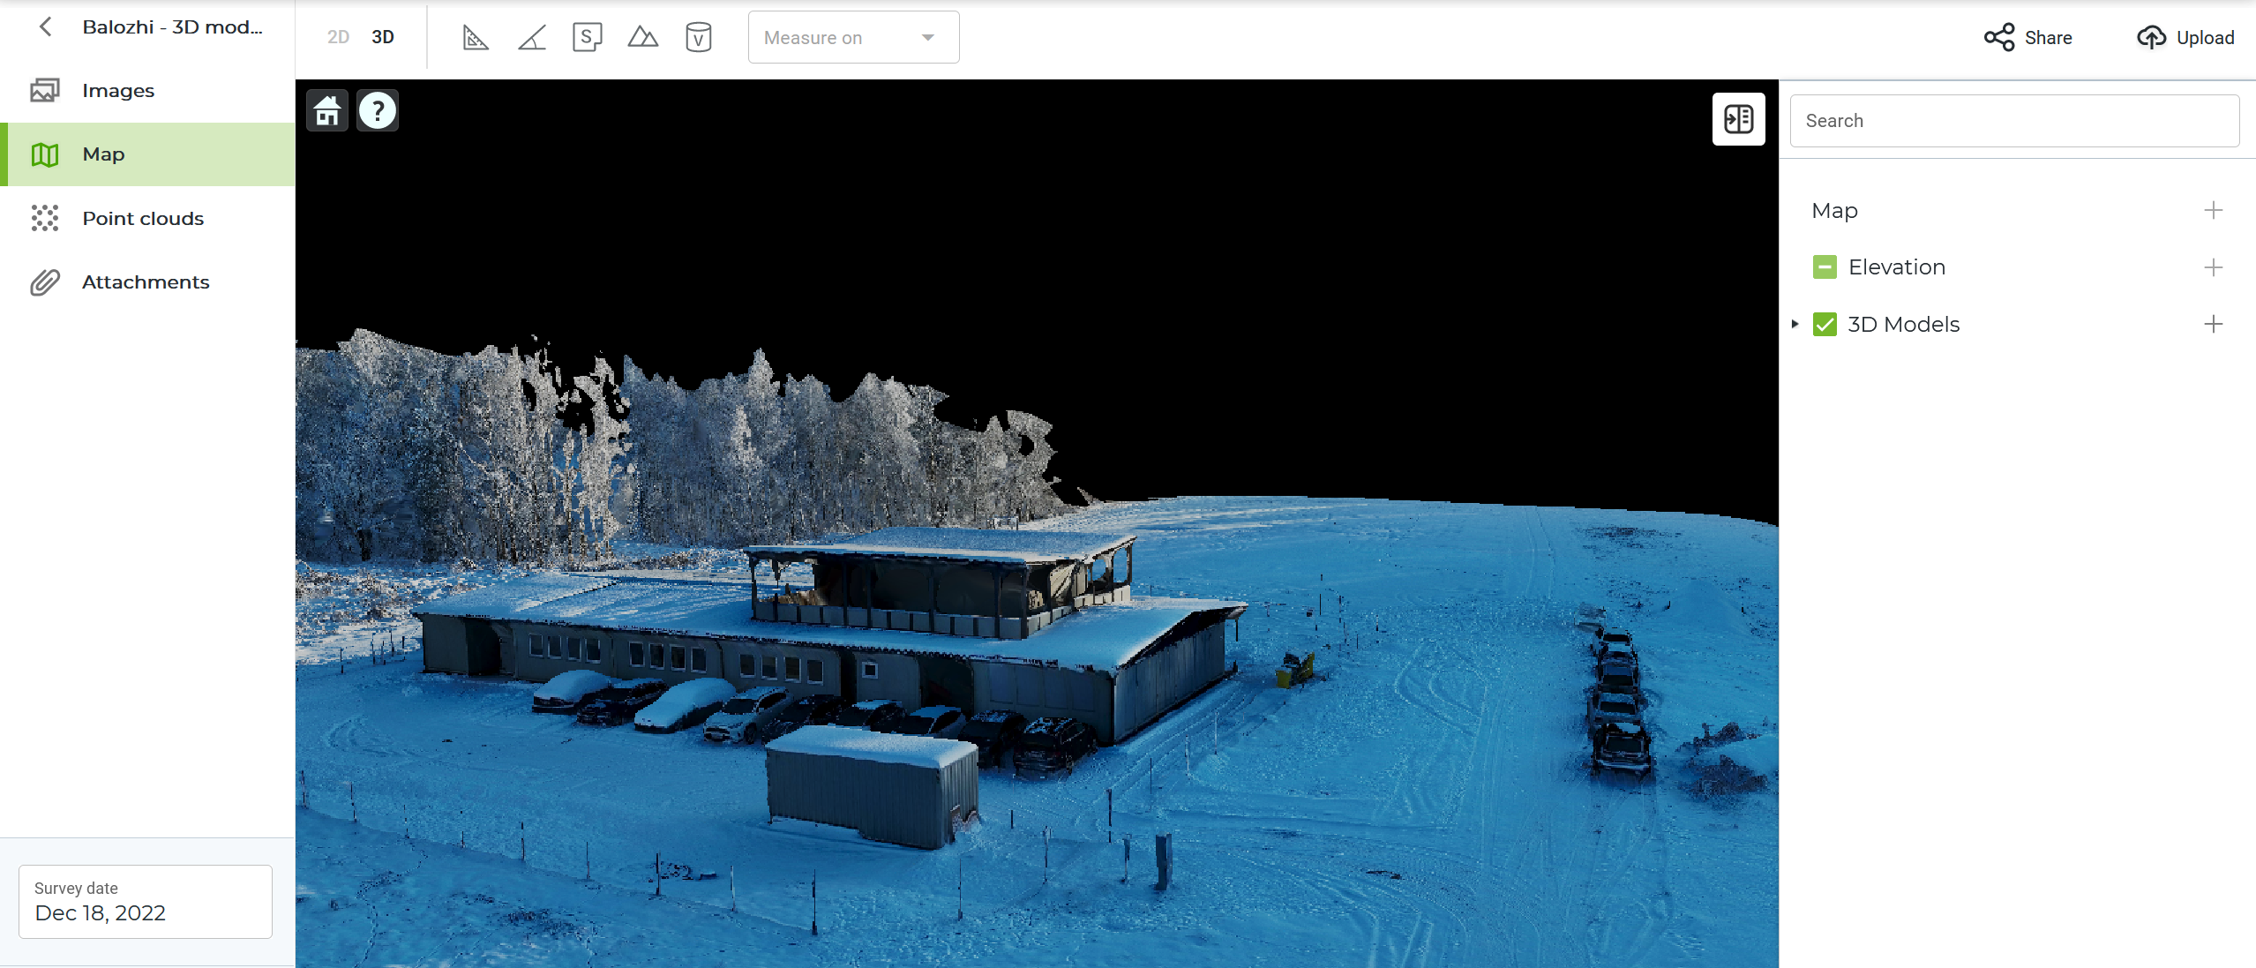Select the distance measurement tool

point(476,37)
